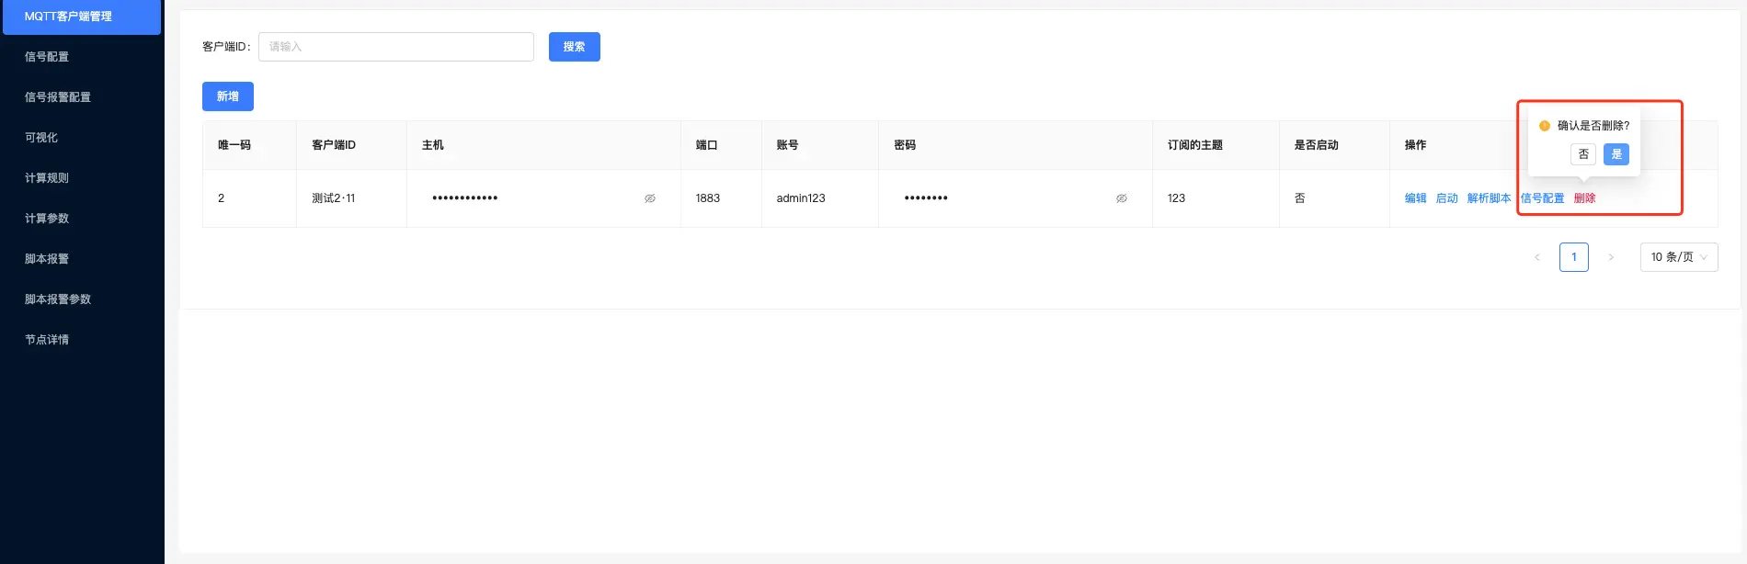Viewport: 1747px width, 564px height.
Task: Open 计算规则 sidebar item
Action: (47, 178)
